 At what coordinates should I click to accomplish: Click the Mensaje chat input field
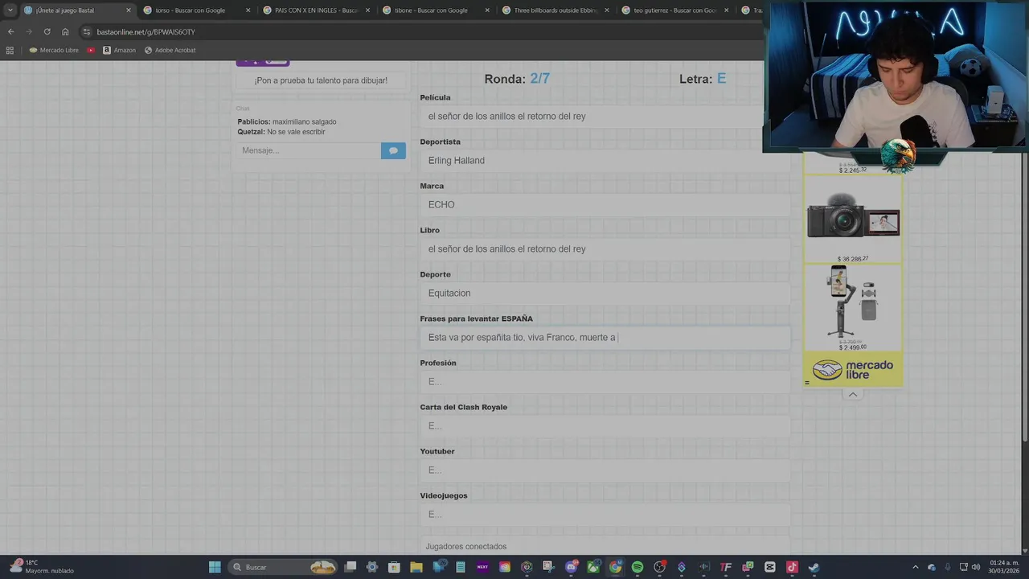(309, 150)
